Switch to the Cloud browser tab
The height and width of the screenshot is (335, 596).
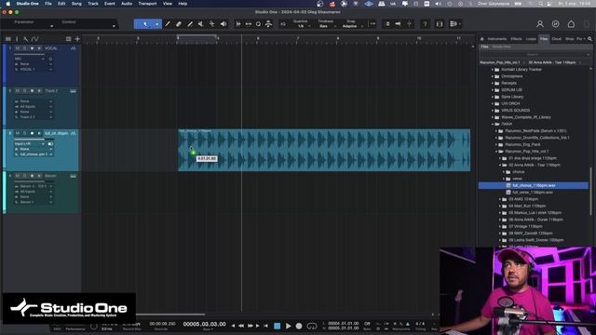[x=557, y=39]
